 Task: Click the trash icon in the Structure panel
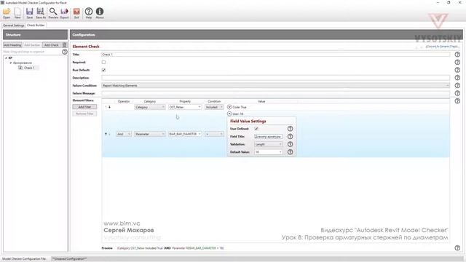65,45
